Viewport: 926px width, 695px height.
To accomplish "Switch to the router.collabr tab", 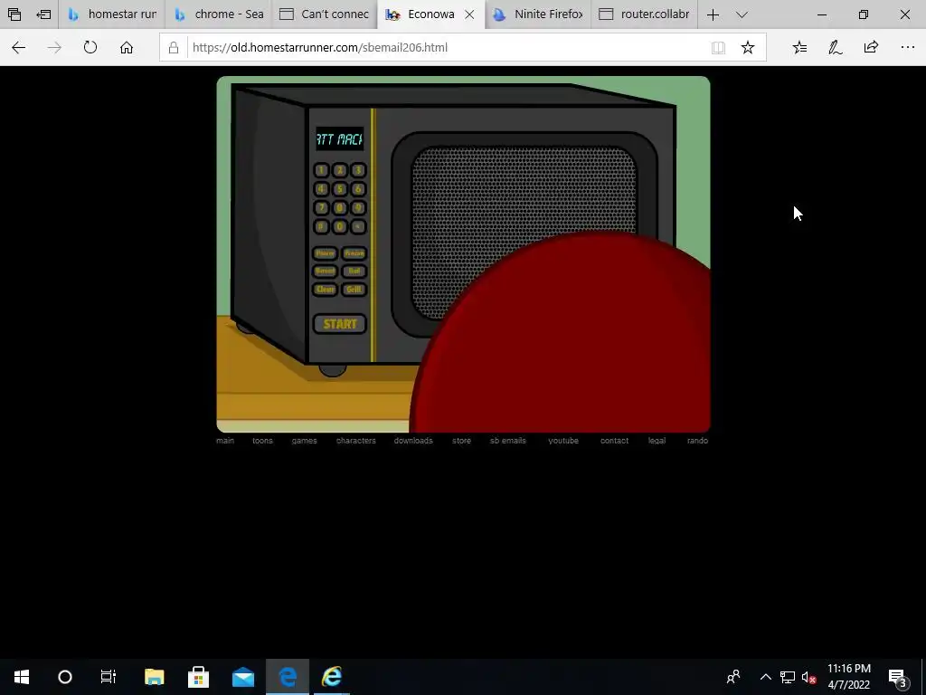I will click(644, 14).
